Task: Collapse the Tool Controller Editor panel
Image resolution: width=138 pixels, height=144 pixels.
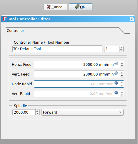Action: pos(132,19)
